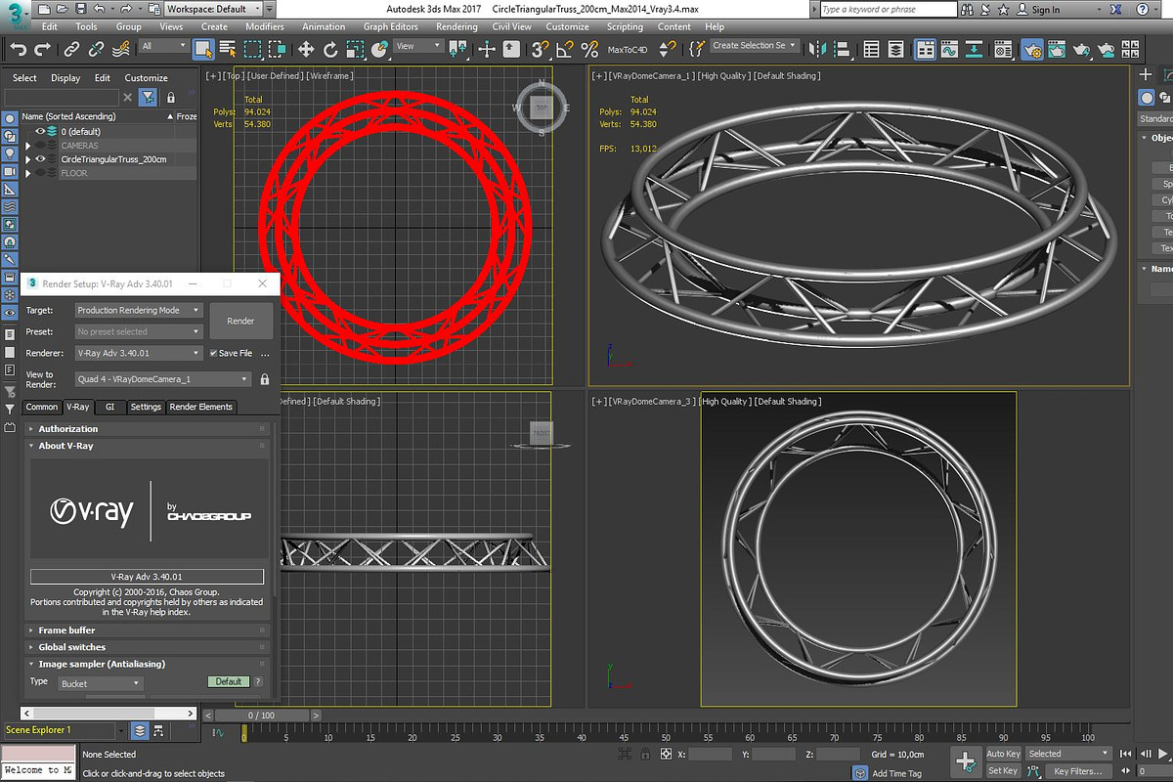Screen dimensions: 1173x782
Task: Open View to Render dropdown
Action: pyautogui.click(x=163, y=379)
